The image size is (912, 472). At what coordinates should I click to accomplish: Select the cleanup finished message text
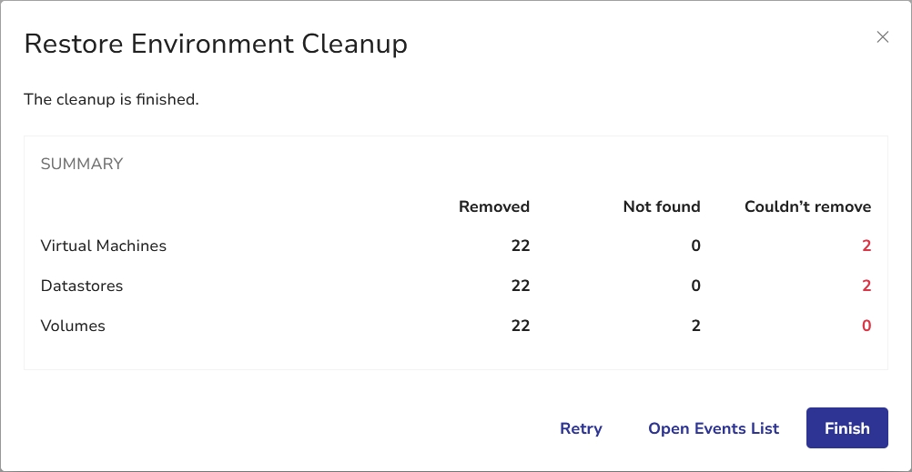click(111, 99)
